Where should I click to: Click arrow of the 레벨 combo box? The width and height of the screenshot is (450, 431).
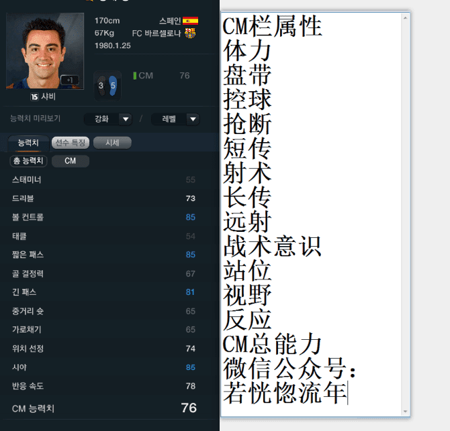[193, 119]
